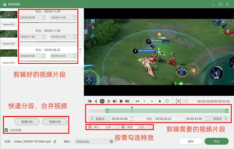
Task: Decrease Segment[3] end time with down arrow
Action: [x=75, y=57]
